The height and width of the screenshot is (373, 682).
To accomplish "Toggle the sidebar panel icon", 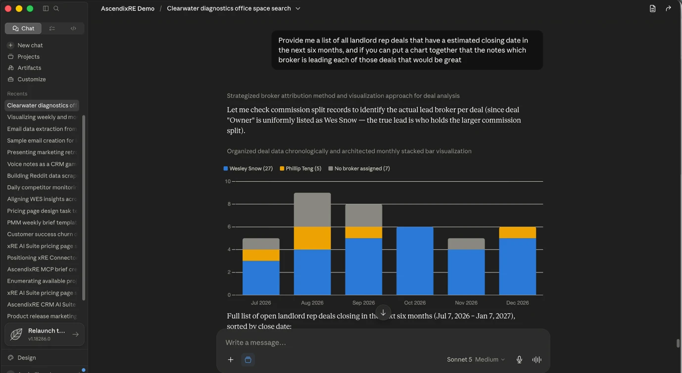I will click(46, 8).
